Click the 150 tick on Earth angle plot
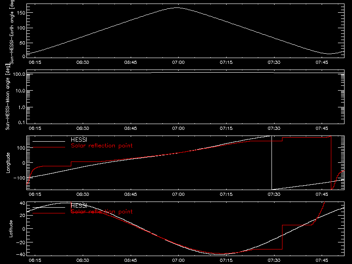The width and height of the screenshot is (352, 264). pyautogui.click(x=22, y=13)
